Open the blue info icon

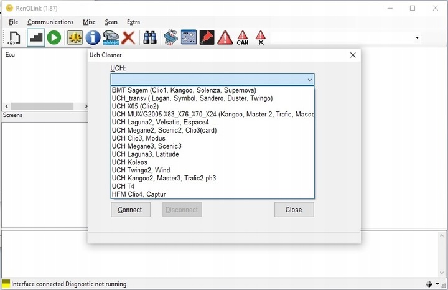[93, 38]
